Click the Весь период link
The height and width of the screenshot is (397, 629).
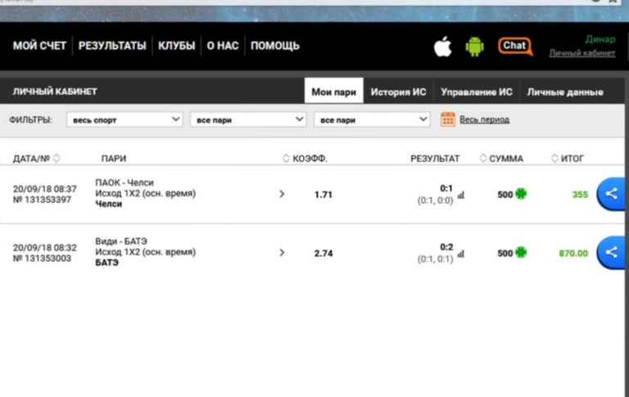click(x=485, y=120)
